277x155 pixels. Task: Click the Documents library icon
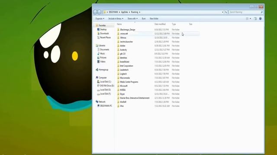(98, 50)
